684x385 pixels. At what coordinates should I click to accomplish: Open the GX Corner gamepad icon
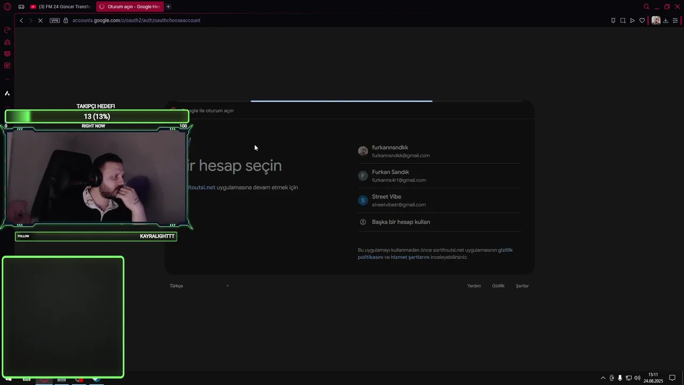coord(21,6)
